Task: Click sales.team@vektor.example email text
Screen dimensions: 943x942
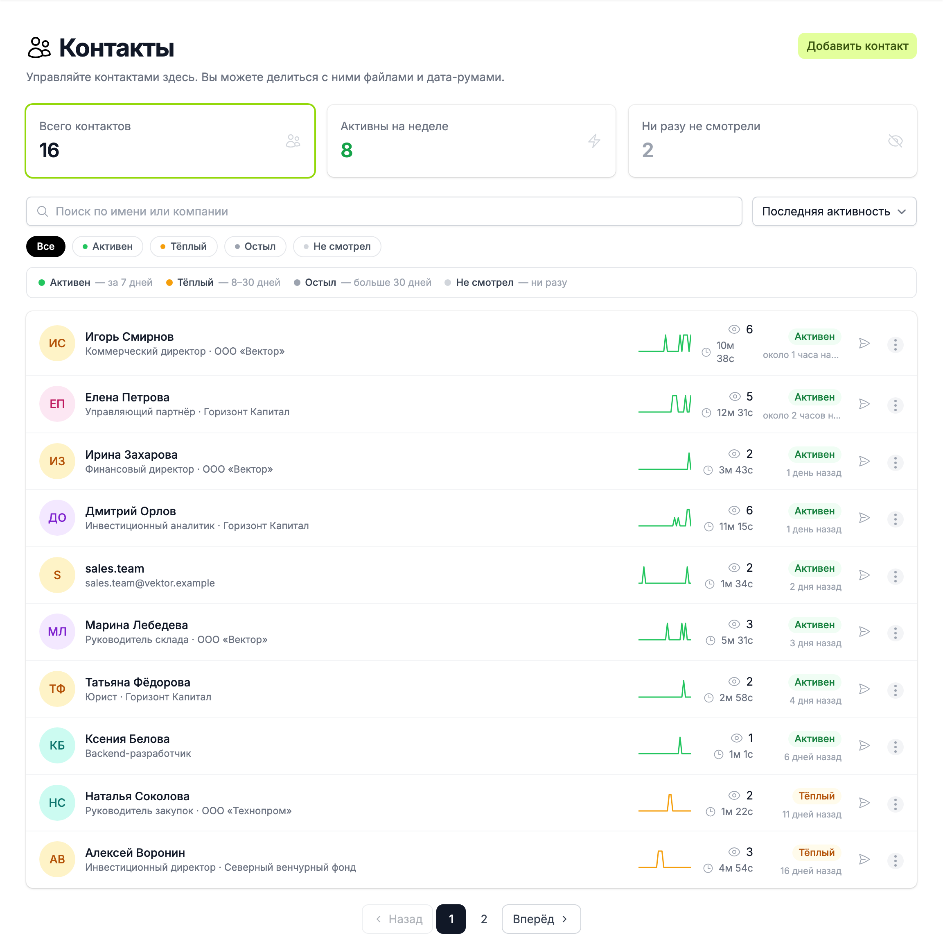Action: (150, 583)
